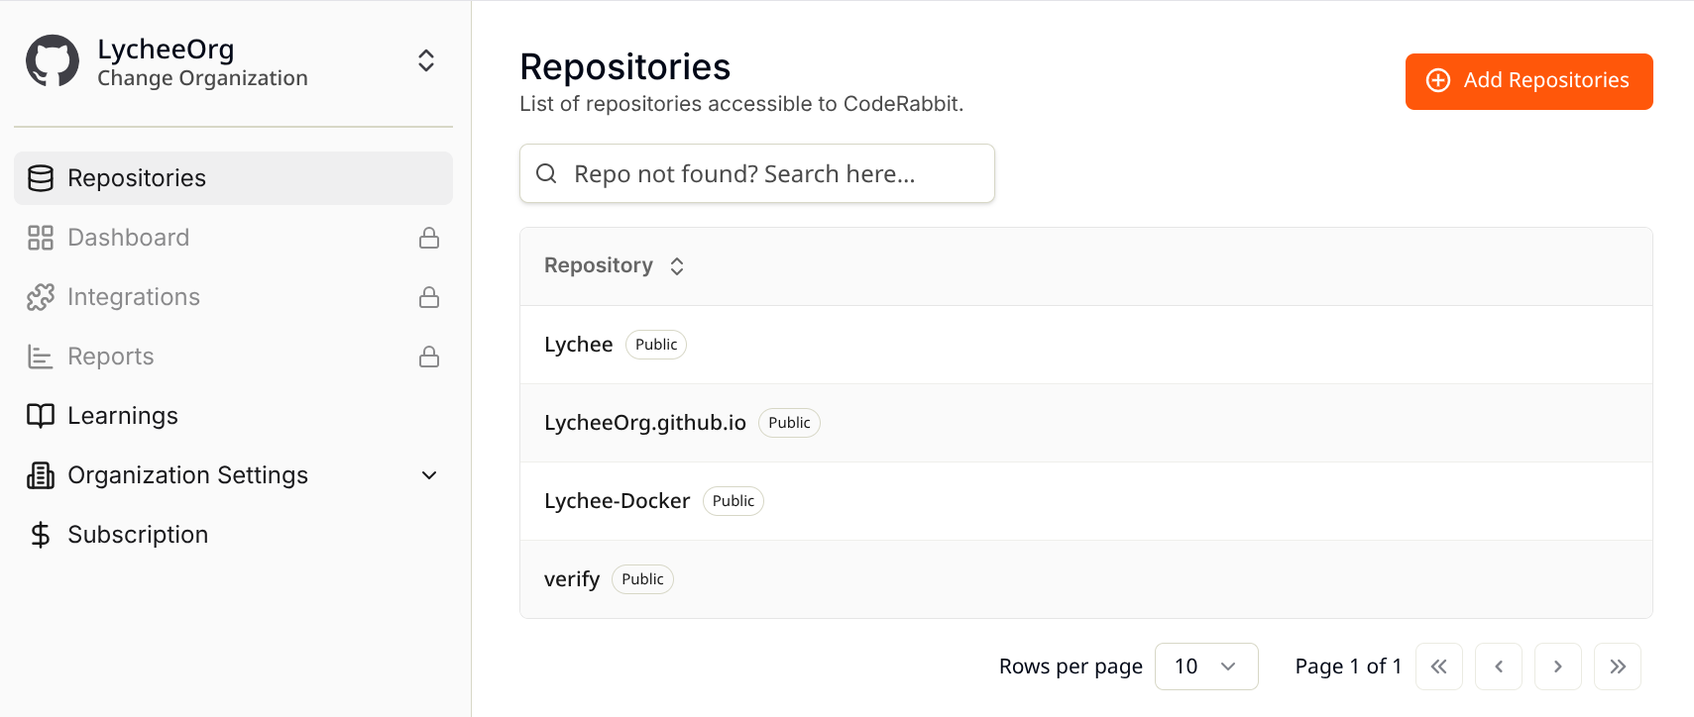Click the Learnings book icon

[x=41, y=416]
